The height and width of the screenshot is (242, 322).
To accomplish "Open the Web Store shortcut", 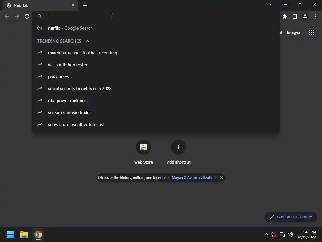I will point(143,152).
